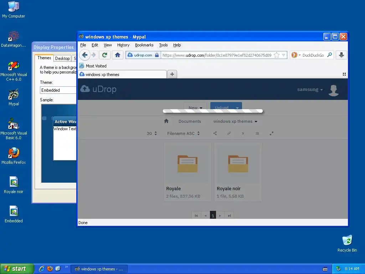The image size is (365, 274).
Task: Open the Bookmarks menu
Action: pyautogui.click(x=144, y=45)
